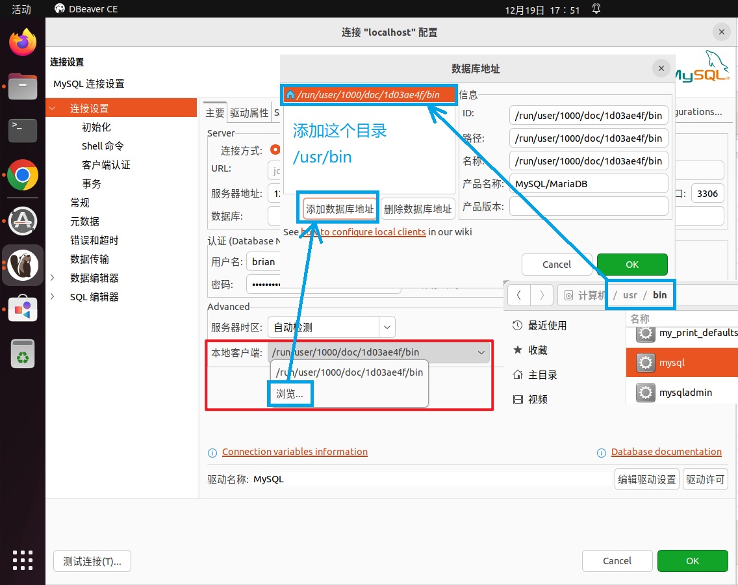Open Google Chrome from the dock

pyautogui.click(x=23, y=175)
